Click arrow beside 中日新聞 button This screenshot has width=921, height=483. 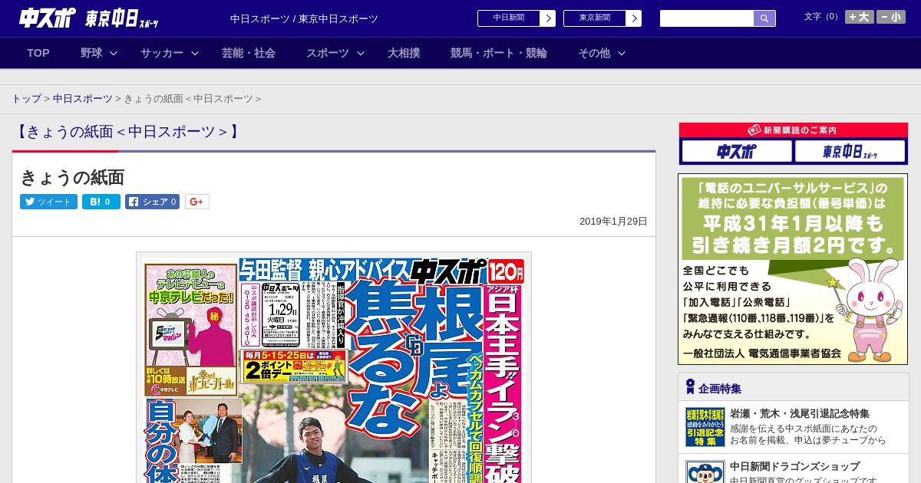click(x=548, y=18)
